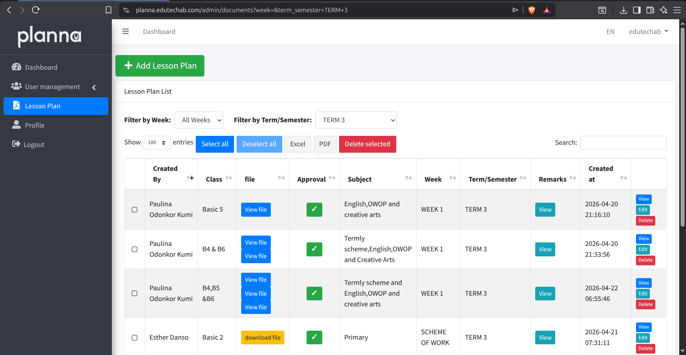Edit the 2026-04-22 06:55:46 entry
The image size is (686, 355).
pyautogui.click(x=643, y=294)
